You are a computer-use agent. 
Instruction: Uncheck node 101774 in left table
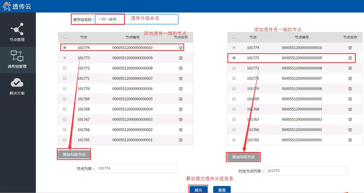(x=65, y=48)
